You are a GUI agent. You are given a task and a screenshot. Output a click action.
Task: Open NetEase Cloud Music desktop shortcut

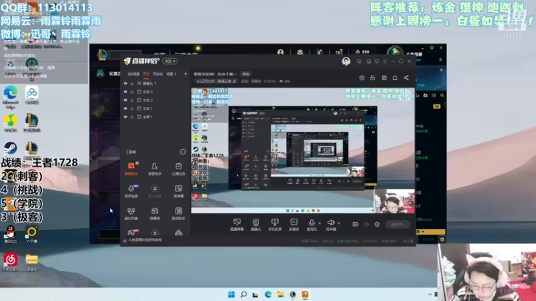click(x=10, y=262)
